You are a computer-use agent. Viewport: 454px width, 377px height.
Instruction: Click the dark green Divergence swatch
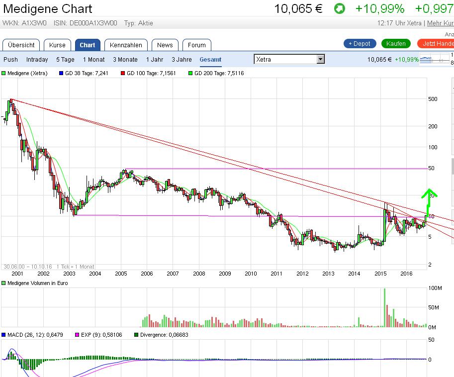click(136, 335)
